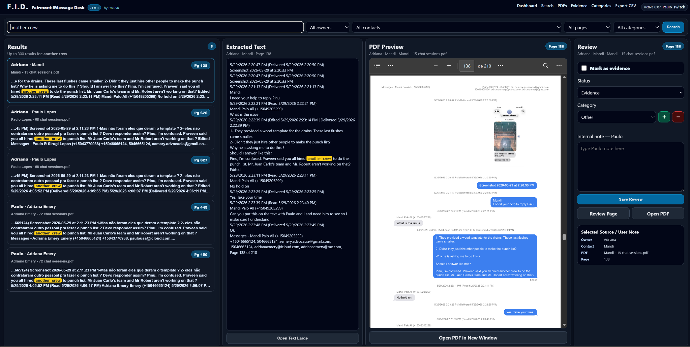Screen dimensions: 690x347
Task: Click the search input with 'another crew'
Action: tap(155, 27)
